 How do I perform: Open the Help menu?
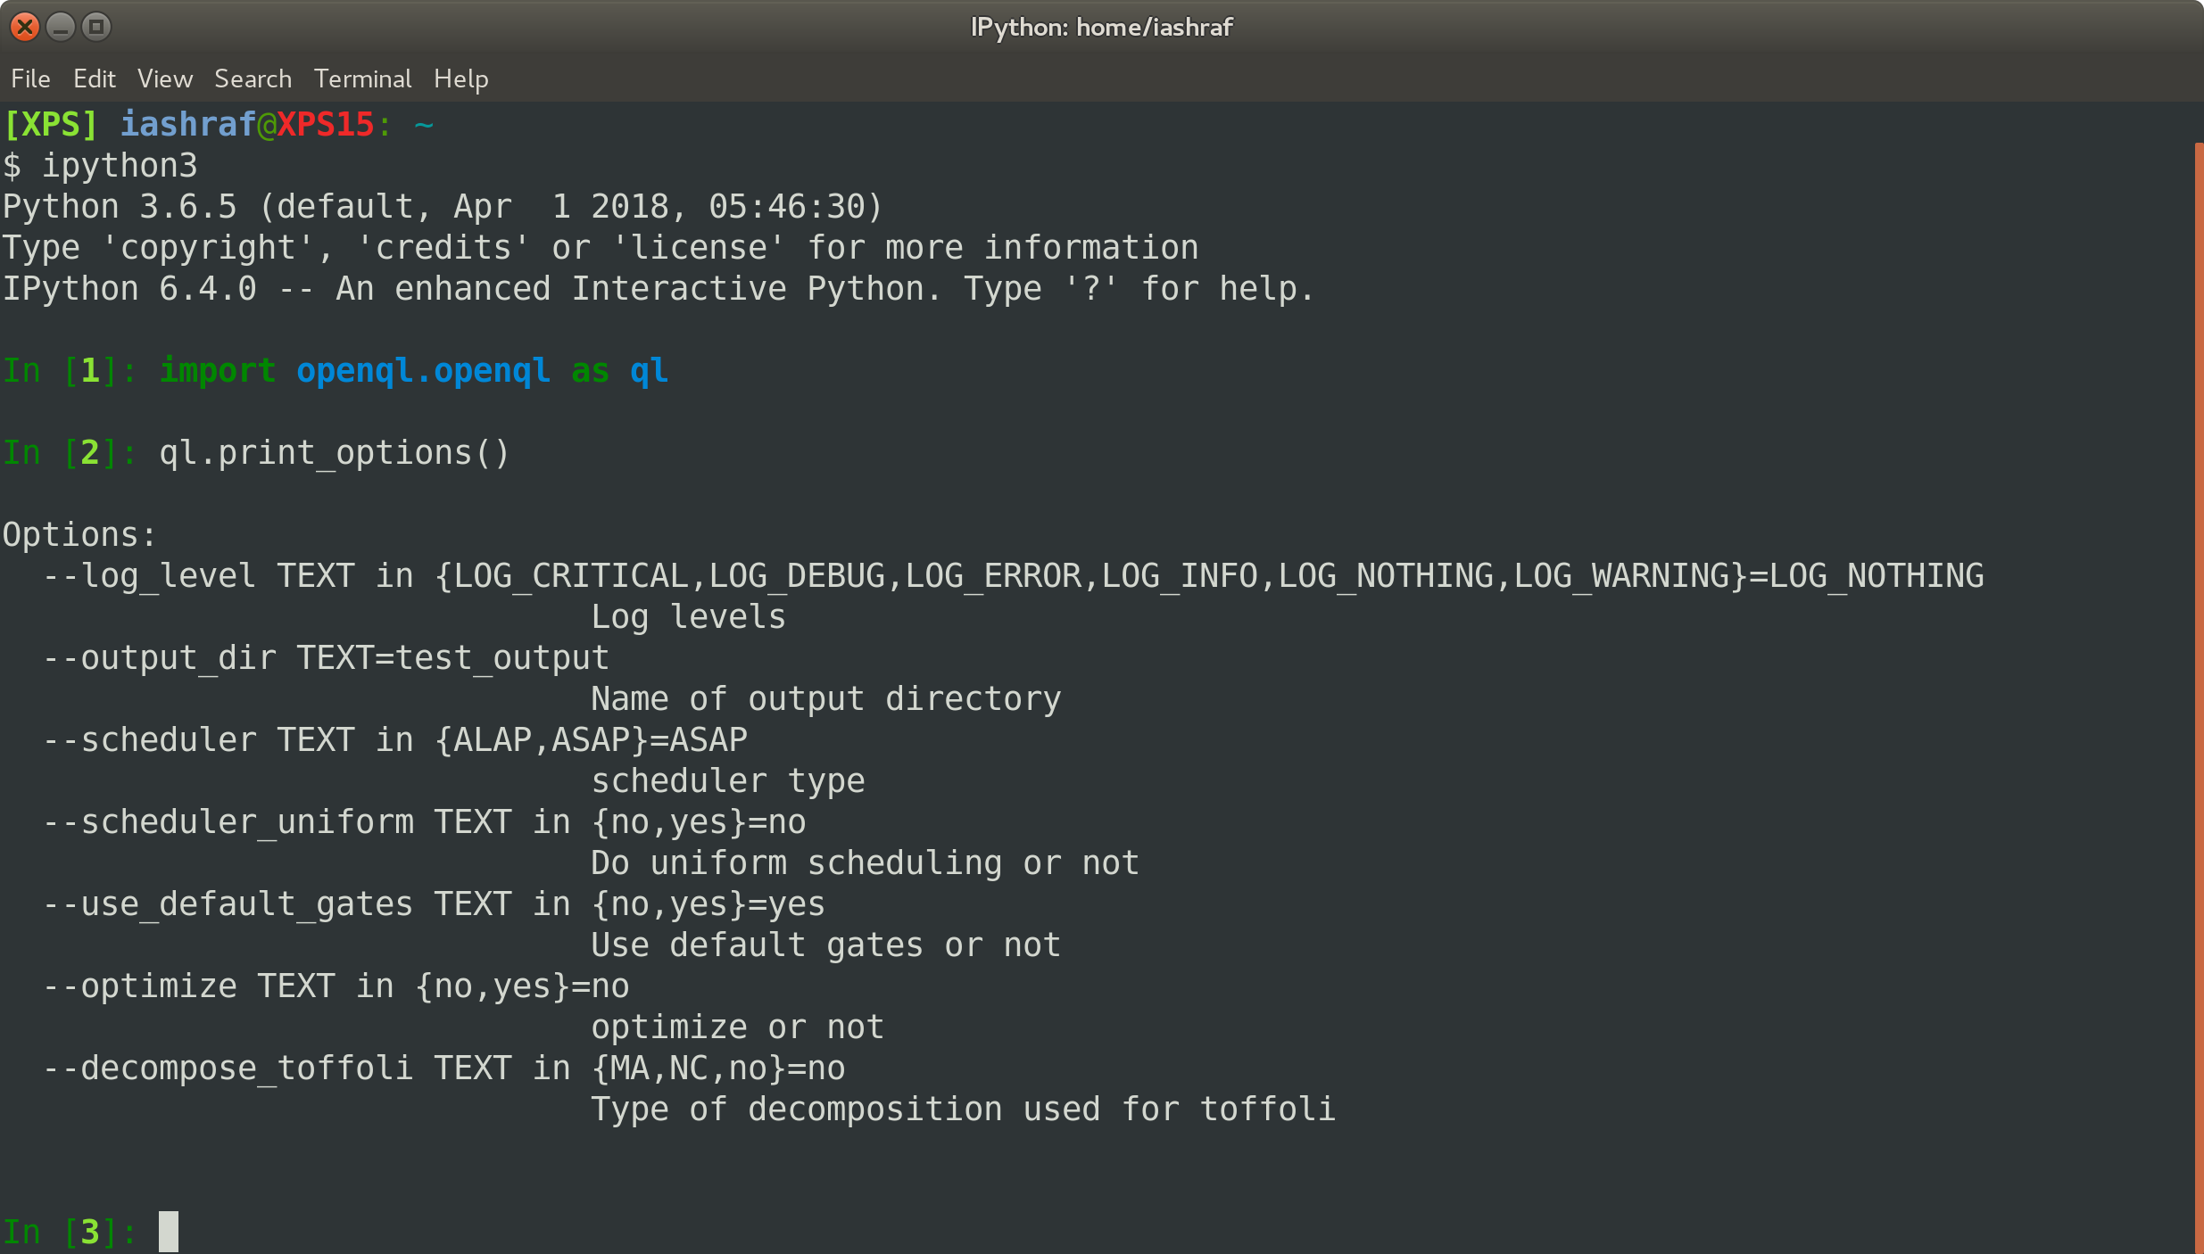pos(460,78)
